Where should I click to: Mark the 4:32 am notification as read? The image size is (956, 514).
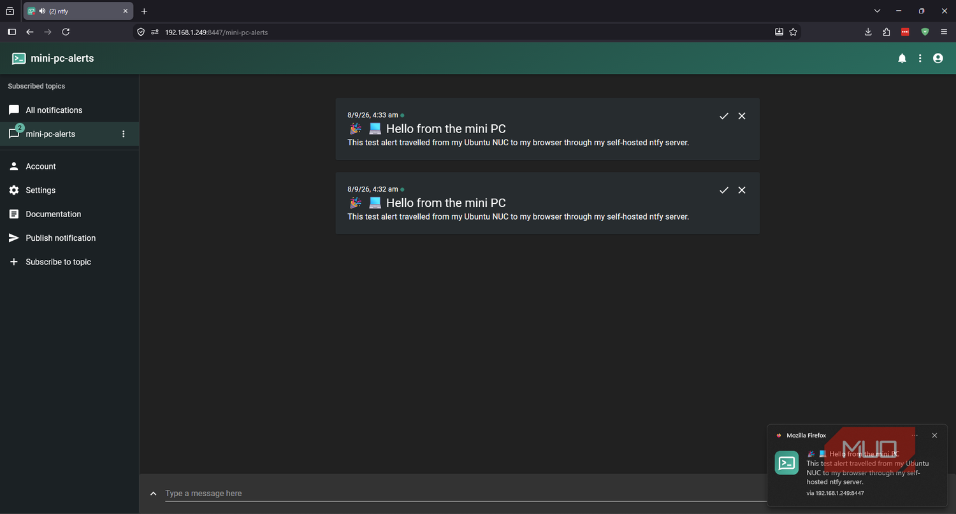tap(724, 190)
